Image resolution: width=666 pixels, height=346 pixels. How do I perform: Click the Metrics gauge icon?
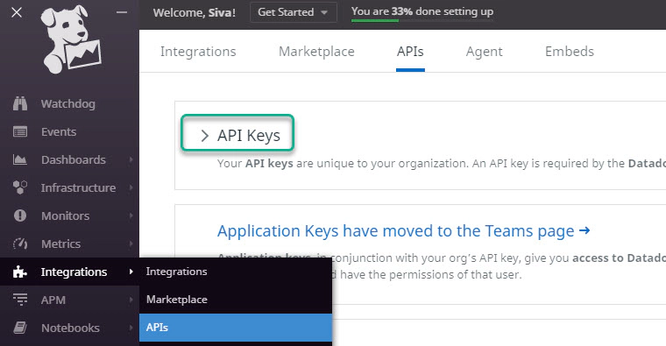pyautogui.click(x=20, y=244)
